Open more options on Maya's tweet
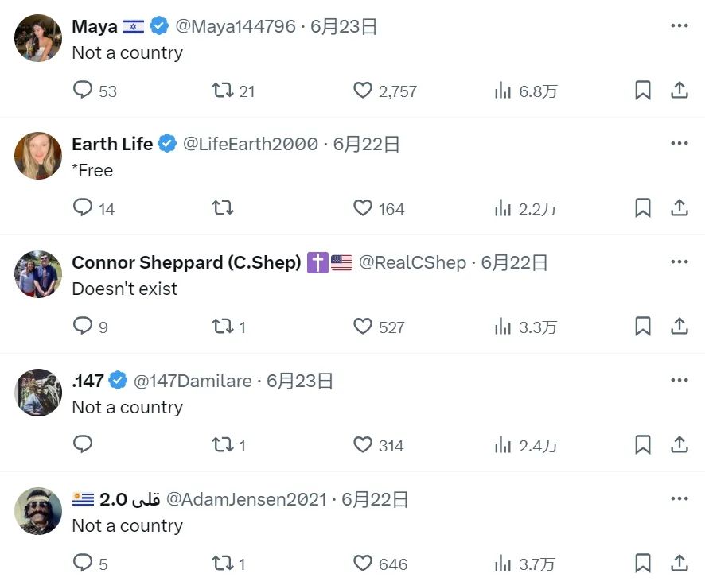 (679, 25)
